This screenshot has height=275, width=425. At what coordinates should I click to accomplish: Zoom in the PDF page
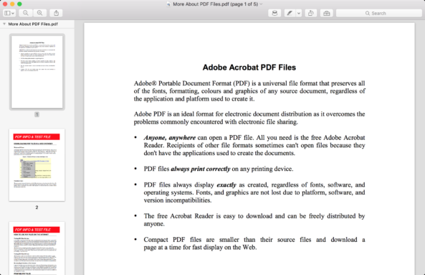[x=40, y=13]
